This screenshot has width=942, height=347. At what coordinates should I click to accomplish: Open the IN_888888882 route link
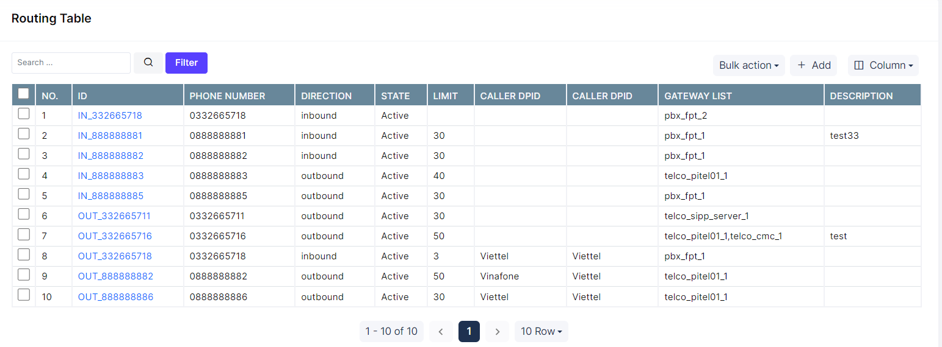pos(111,156)
